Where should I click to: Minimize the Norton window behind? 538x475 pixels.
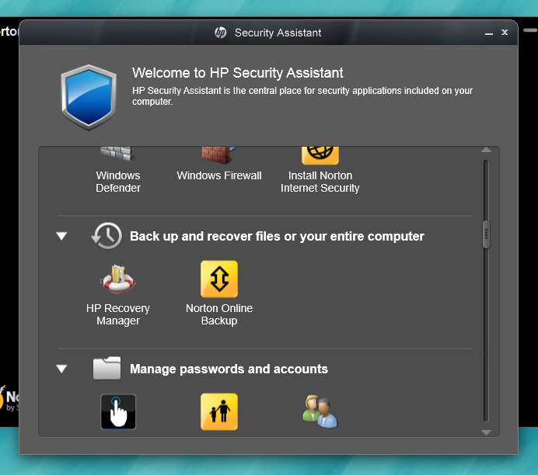[530, 30]
